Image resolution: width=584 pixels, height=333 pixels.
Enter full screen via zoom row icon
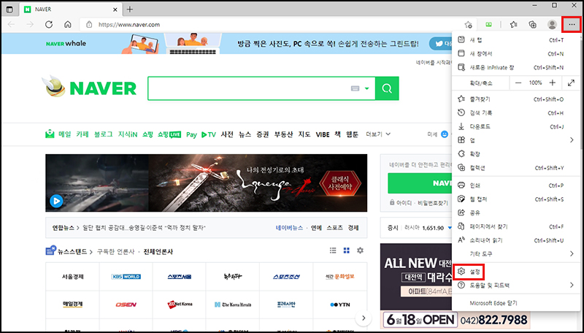click(x=571, y=83)
